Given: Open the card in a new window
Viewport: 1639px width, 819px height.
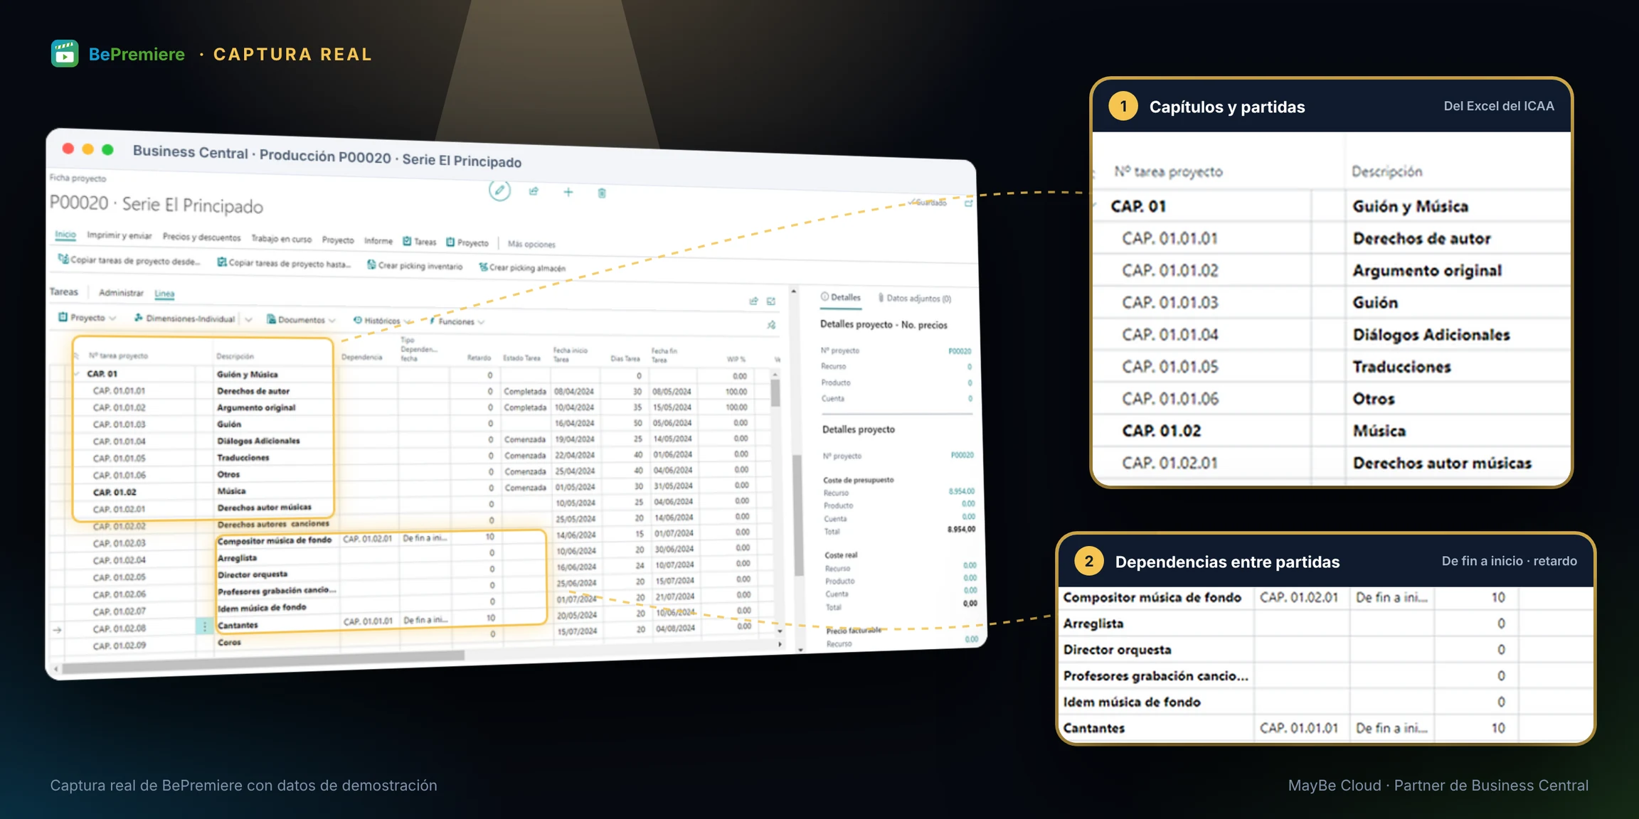Looking at the screenshot, I should pyautogui.click(x=968, y=203).
